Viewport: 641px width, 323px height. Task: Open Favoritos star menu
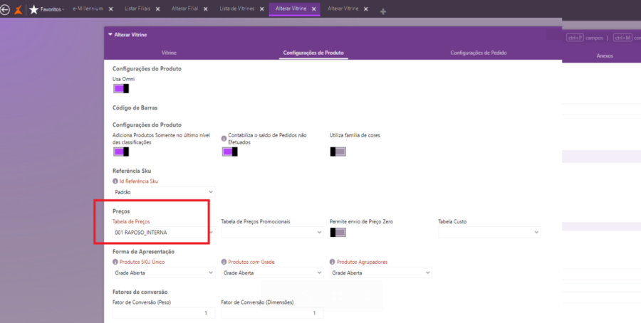[34, 9]
